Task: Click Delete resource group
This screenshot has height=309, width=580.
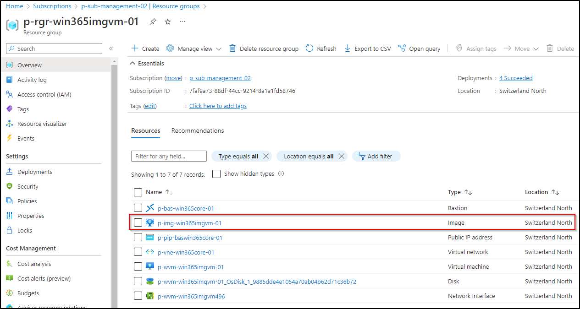Action: tap(264, 49)
